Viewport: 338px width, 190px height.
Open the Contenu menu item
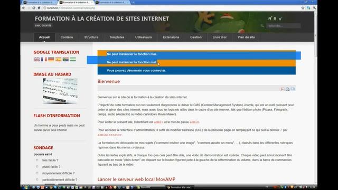(67, 37)
